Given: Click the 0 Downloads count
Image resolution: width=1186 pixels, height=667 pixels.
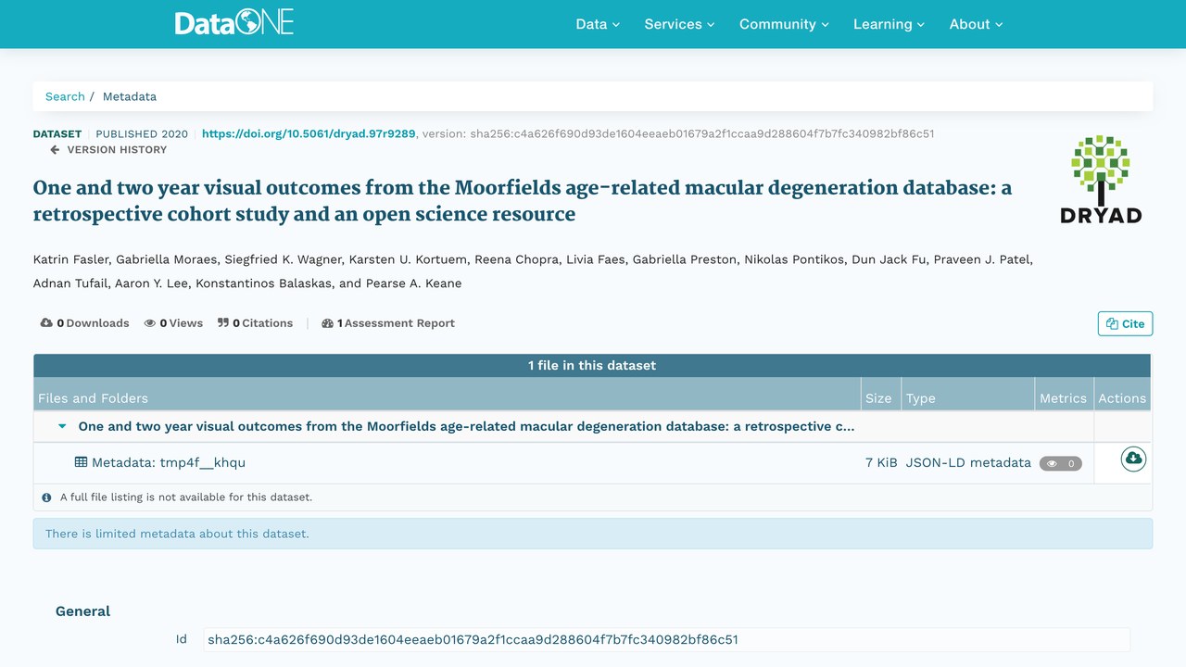Looking at the screenshot, I should click(x=93, y=323).
